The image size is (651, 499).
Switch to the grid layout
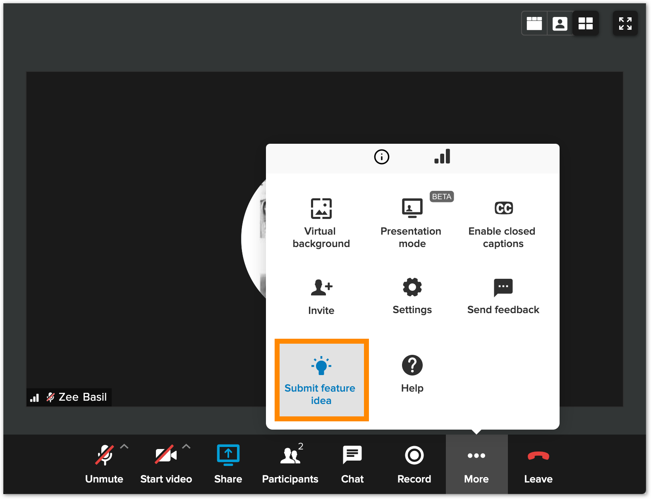(586, 23)
